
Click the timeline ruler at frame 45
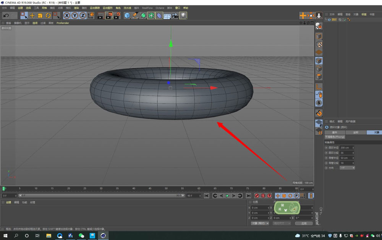click(x=150, y=188)
